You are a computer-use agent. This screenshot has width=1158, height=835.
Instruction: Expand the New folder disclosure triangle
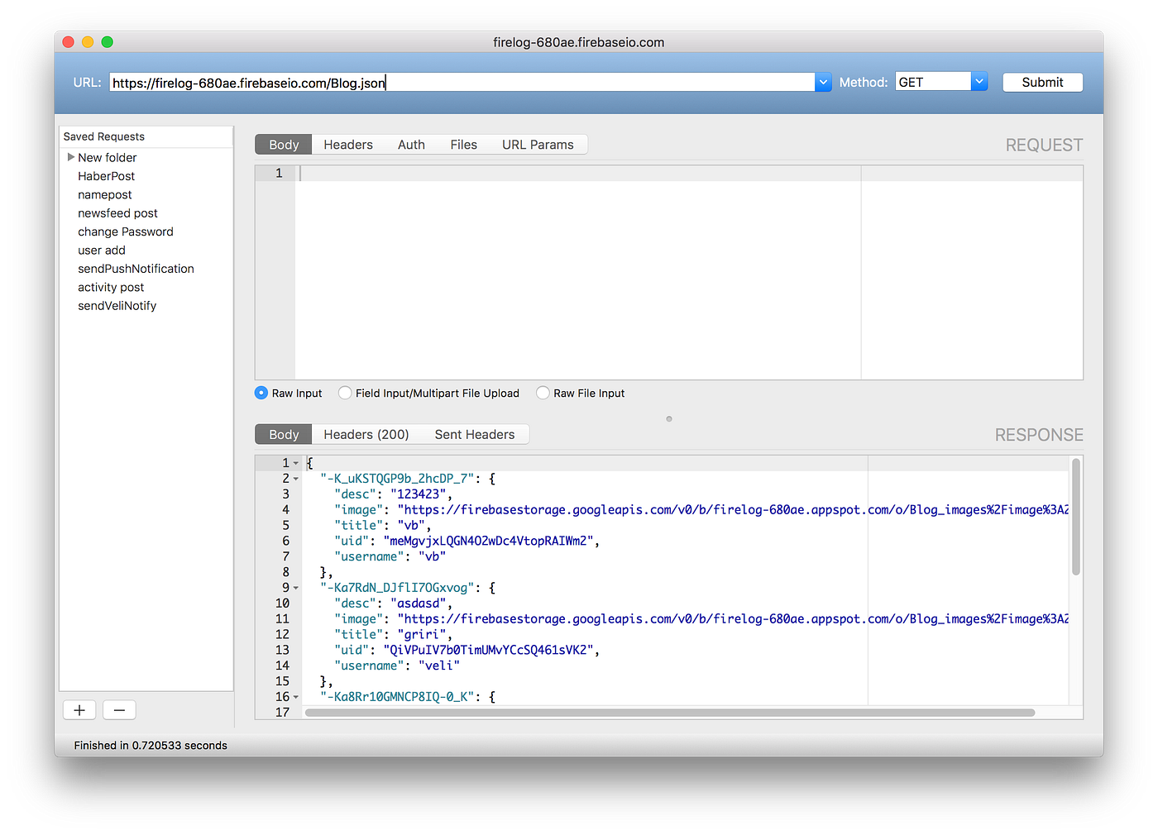[x=71, y=157]
